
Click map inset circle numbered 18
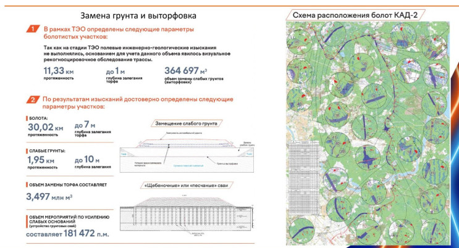(409, 149)
